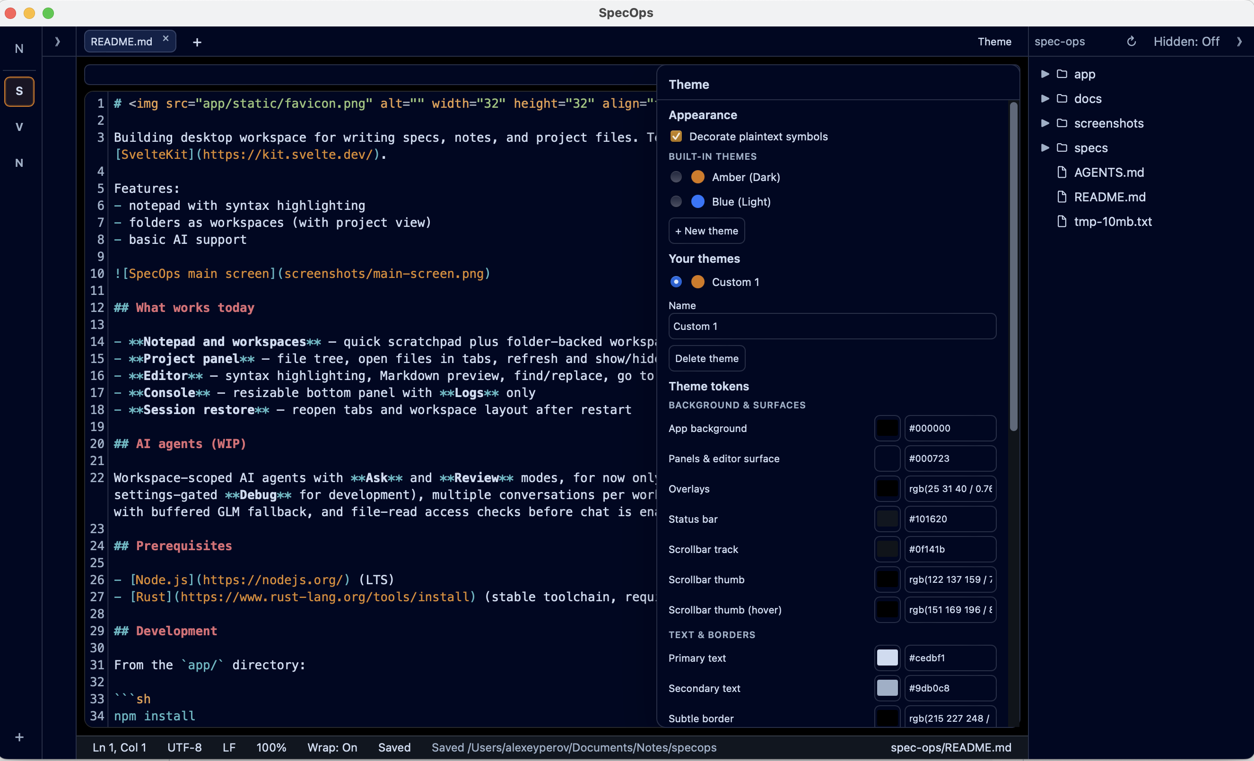1254x761 pixels.
Task: Uncheck Decorate plaintext symbols checkbox
Action: (x=676, y=136)
